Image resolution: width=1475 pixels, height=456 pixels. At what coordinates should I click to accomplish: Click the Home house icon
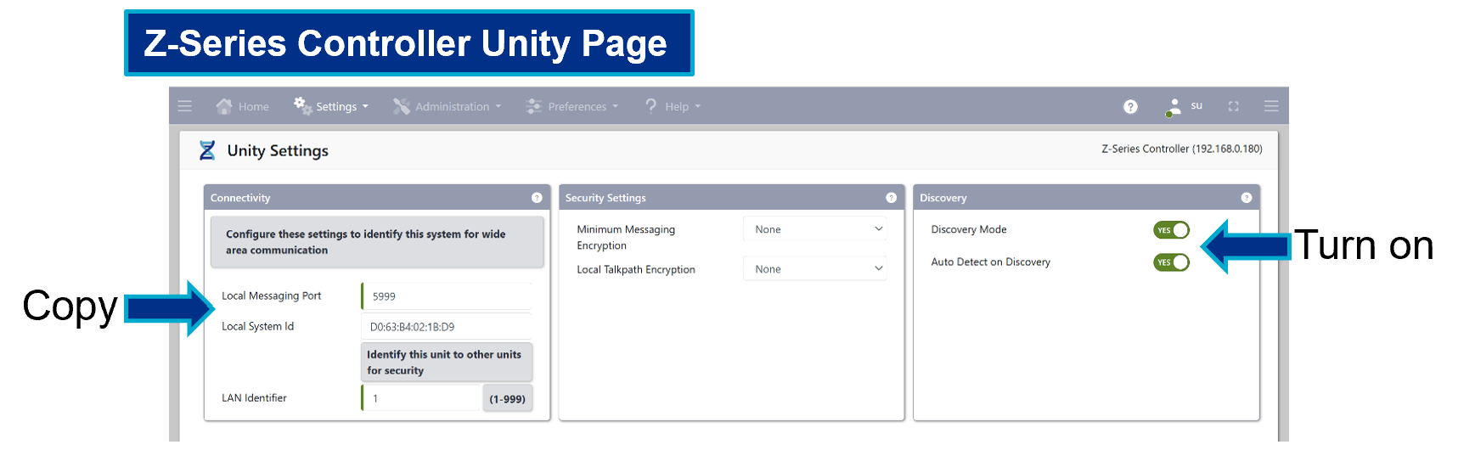click(x=224, y=106)
